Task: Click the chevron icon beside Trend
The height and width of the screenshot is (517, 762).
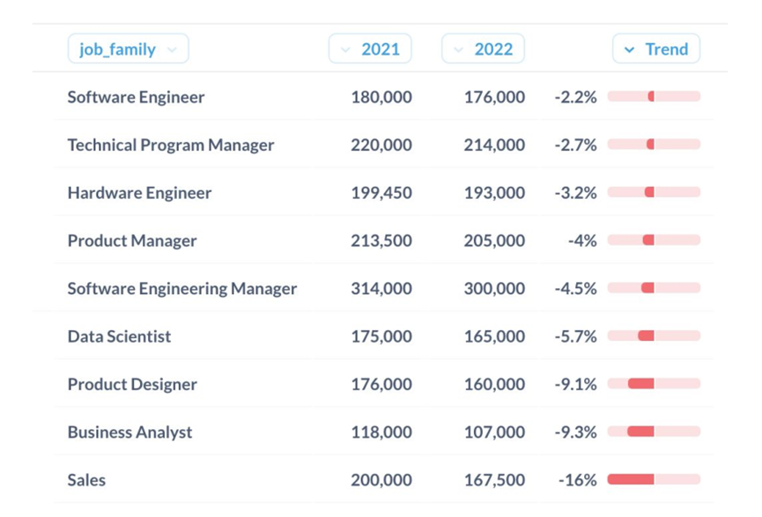Action: 629,50
